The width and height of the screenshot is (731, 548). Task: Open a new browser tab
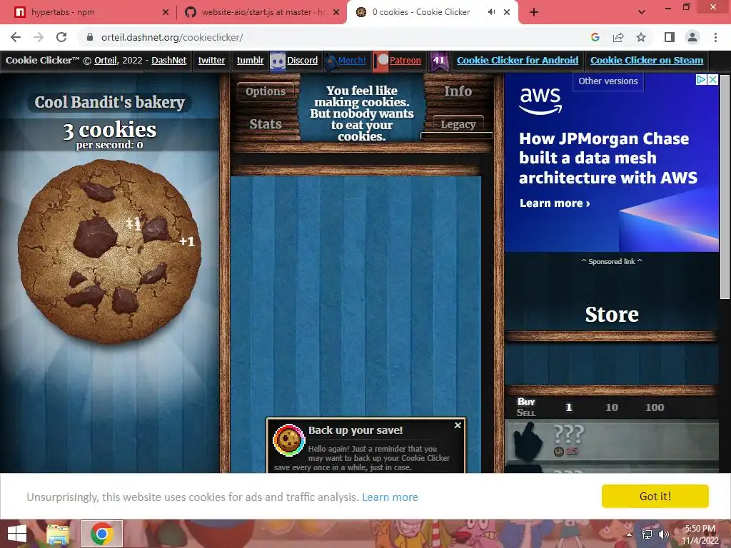click(x=534, y=13)
